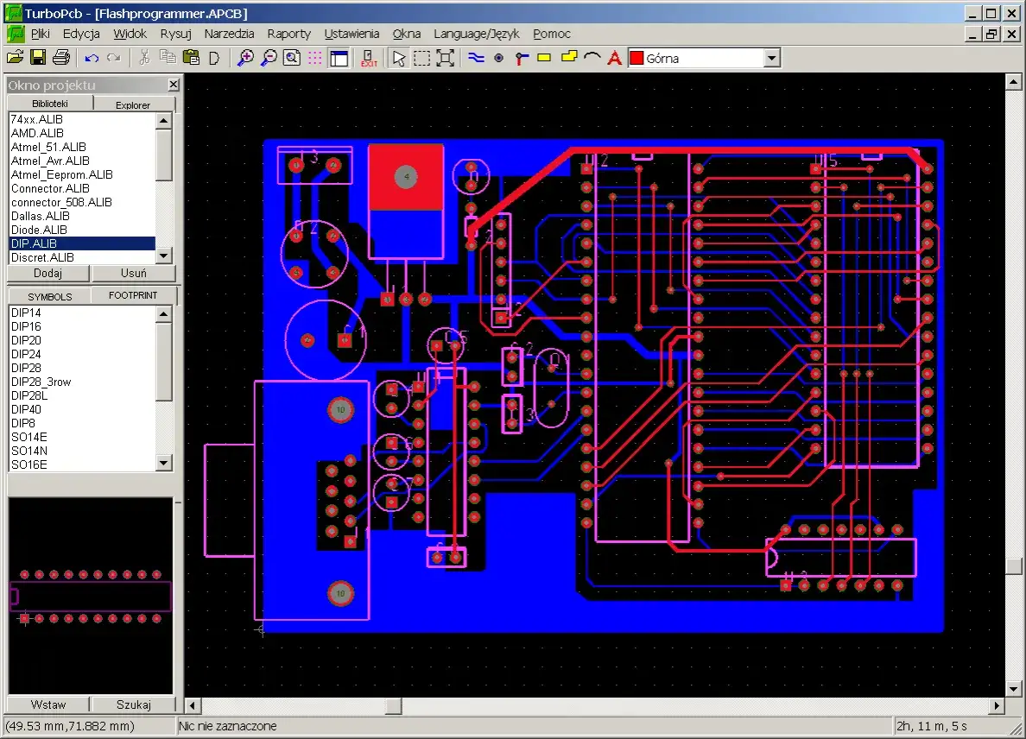
Task: Switch to the Explorer tab
Action: click(134, 104)
